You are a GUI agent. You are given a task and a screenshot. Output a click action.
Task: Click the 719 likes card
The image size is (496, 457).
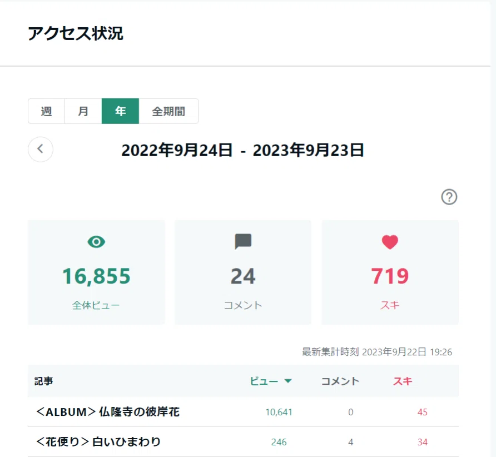click(390, 272)
